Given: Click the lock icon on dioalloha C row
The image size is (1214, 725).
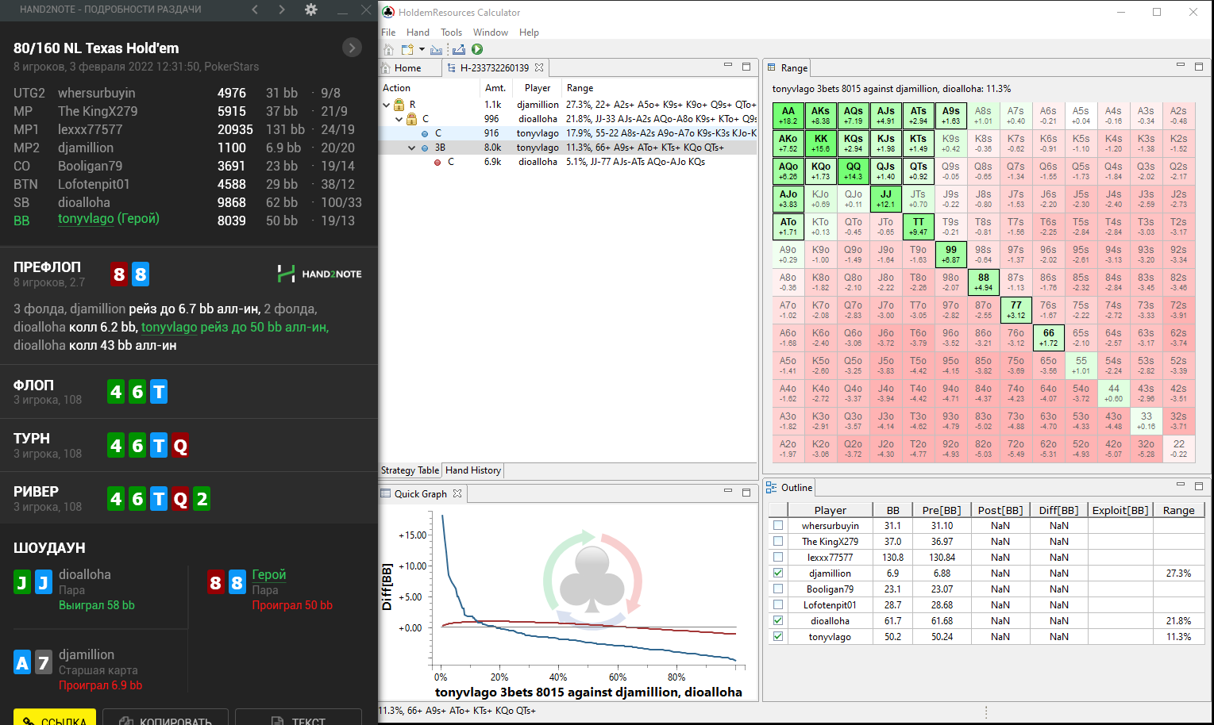Looking at the screenshot, I should tap(412, 119).
